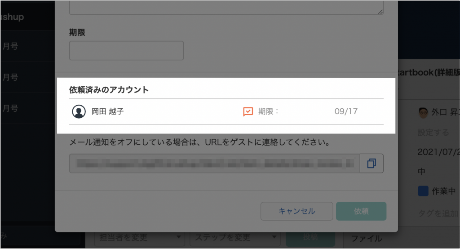Select the 岡田 越子 account name

tap(108, 111)
